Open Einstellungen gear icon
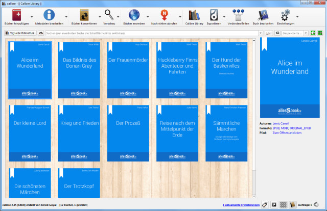Viewport: 327px width, 211px height. pos(286,14)
